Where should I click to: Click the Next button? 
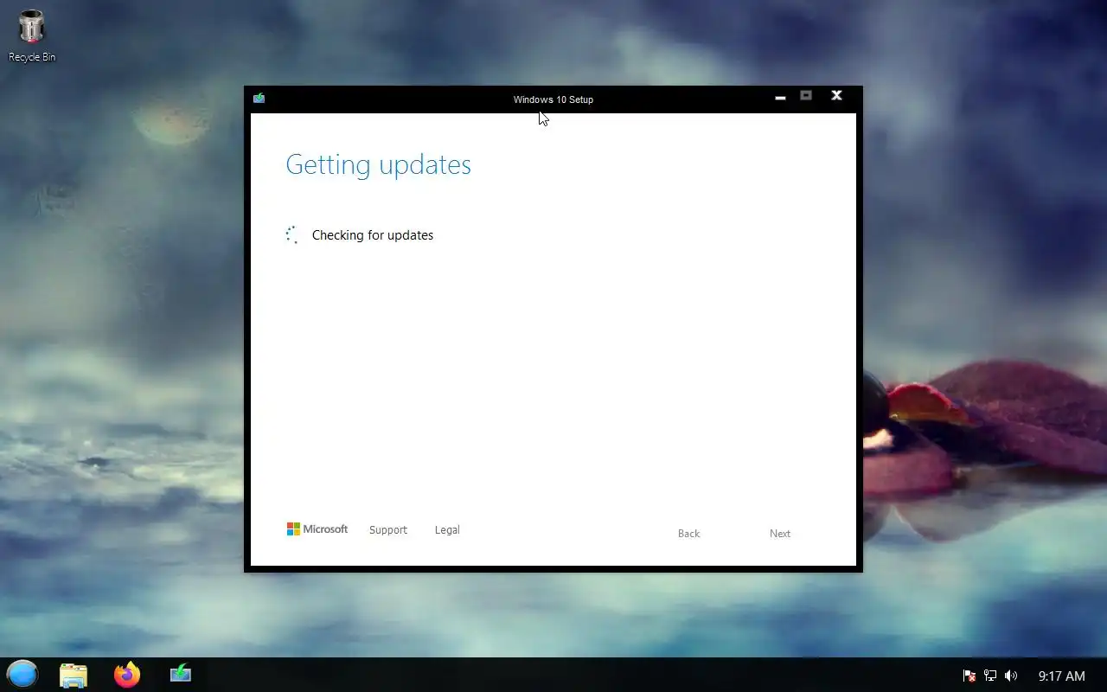click(x=780, y=533)
